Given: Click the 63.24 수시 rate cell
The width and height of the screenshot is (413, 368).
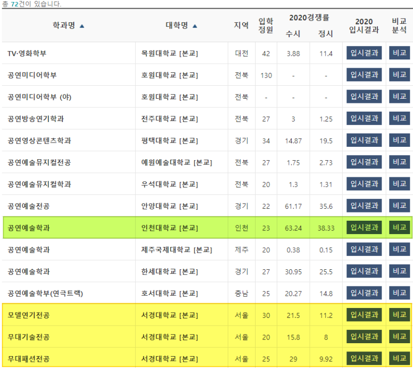Looking at the screenshot, I should click(293, 228).
